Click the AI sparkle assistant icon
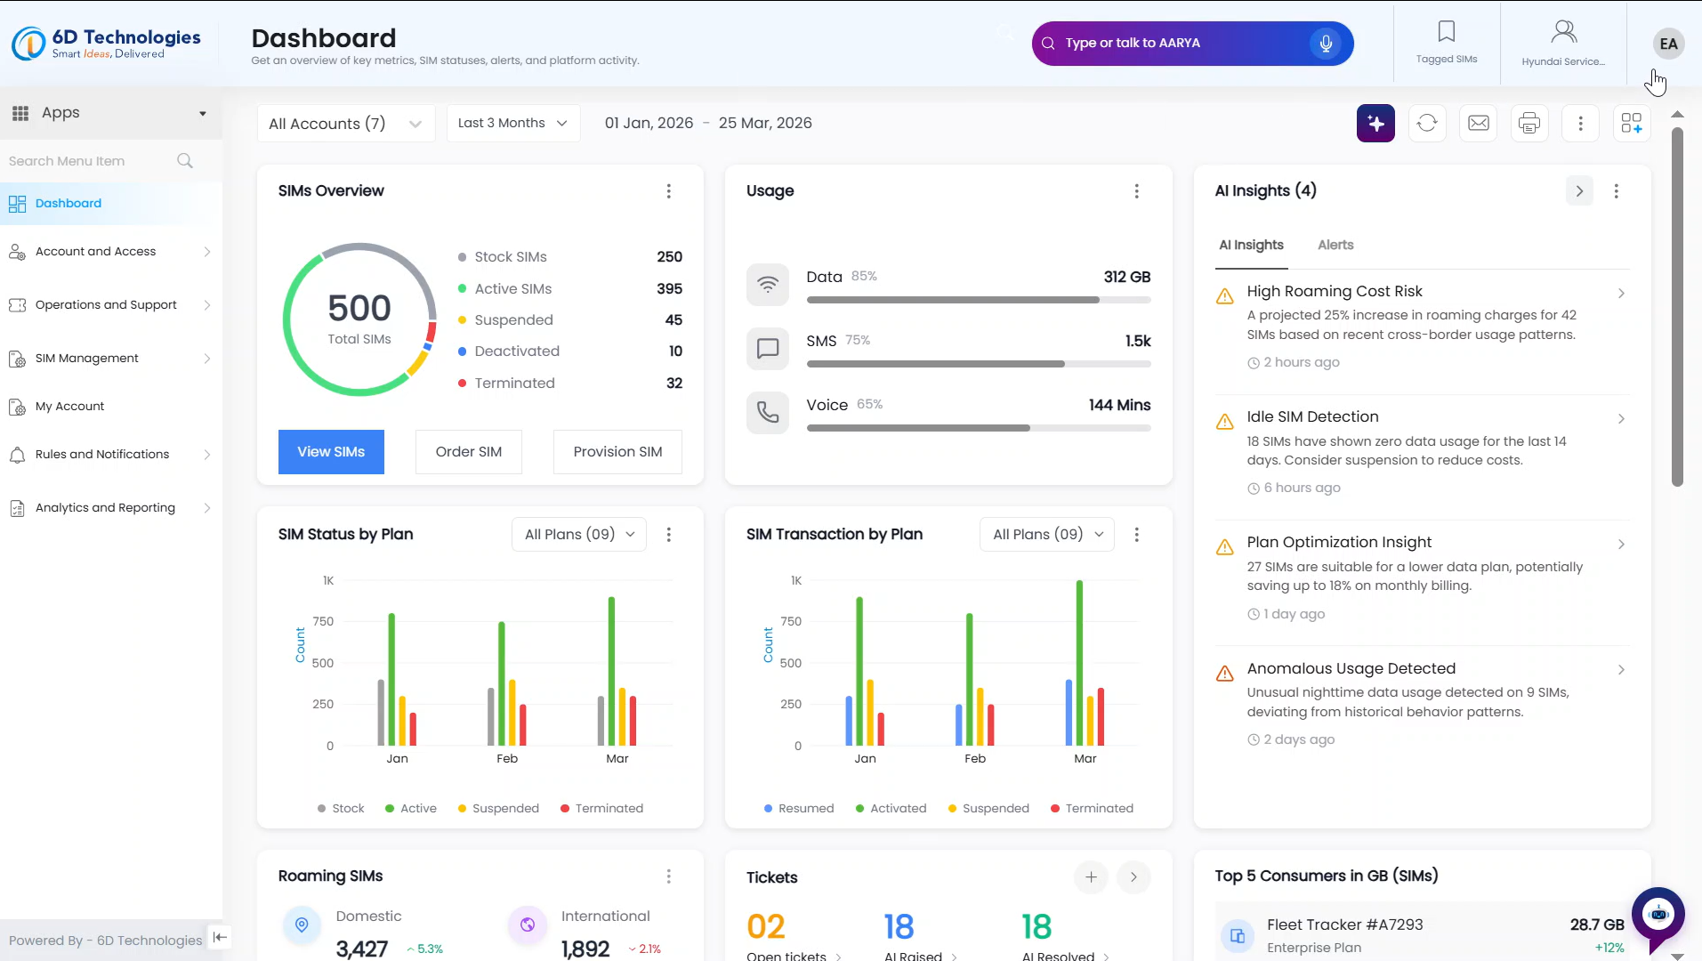 (x=1375, y=123)
